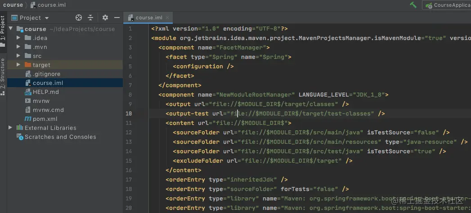The width and height of the screenshot is (471, 213).
Task: Click the course breadcrumb in navigation bar
Action: (13, 5)
